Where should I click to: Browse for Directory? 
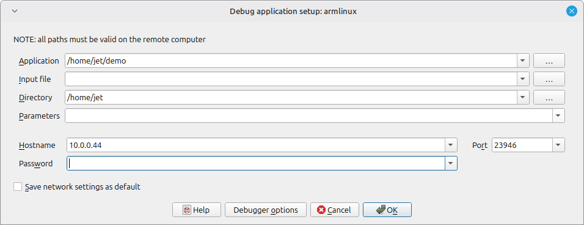pyautogui.click(x=549, y=98)
